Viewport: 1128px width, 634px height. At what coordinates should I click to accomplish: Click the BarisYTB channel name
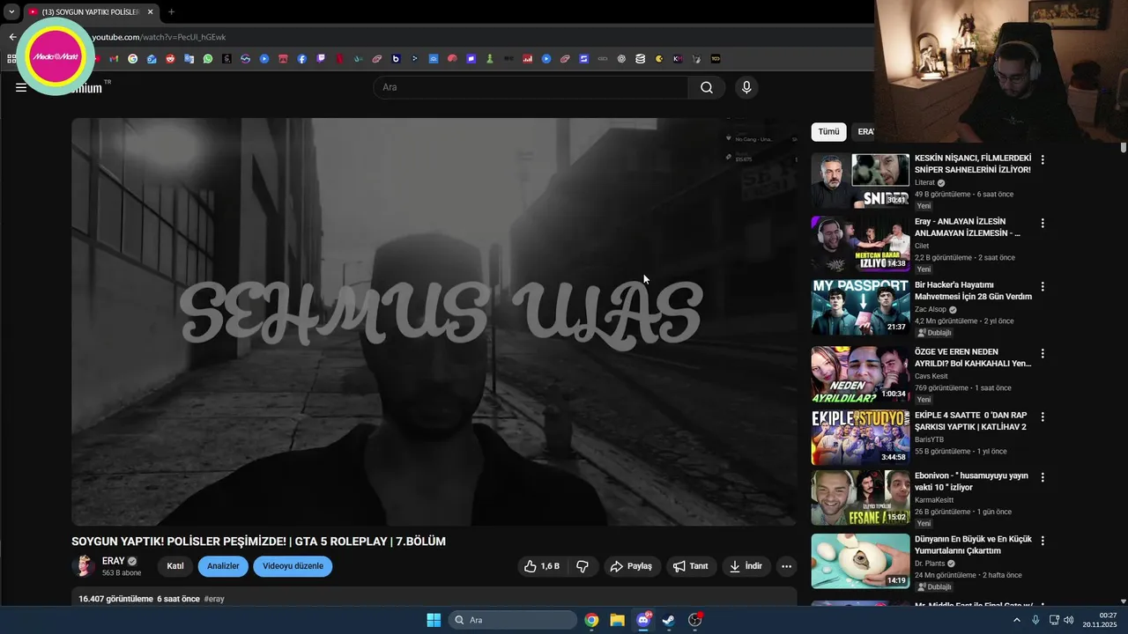929,439
